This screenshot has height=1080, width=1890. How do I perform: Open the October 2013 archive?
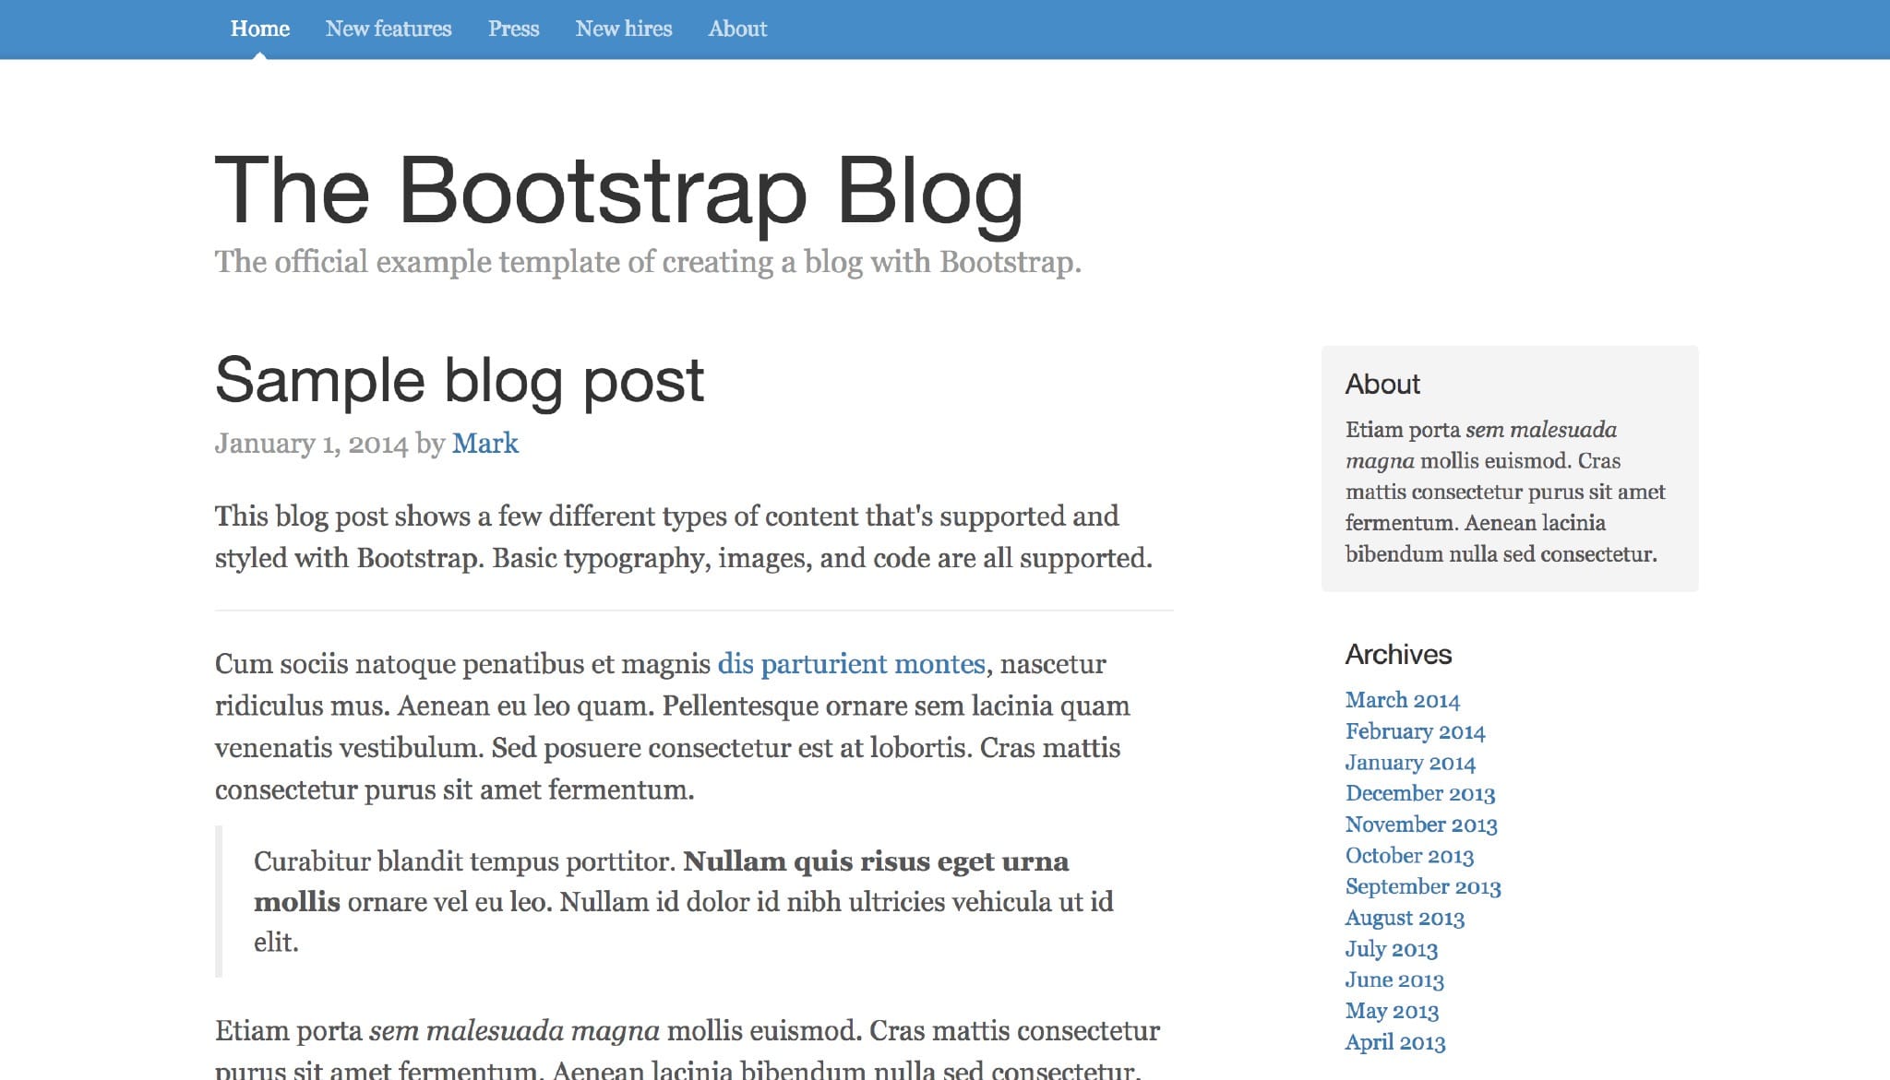pos(1408,856)
